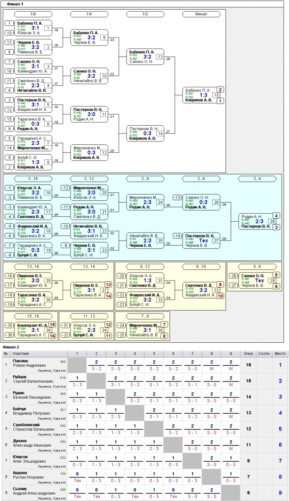Click the "3...16" round header
This screenshot has width=289, height=501.
pyautogui.click(x=33, y=179)
